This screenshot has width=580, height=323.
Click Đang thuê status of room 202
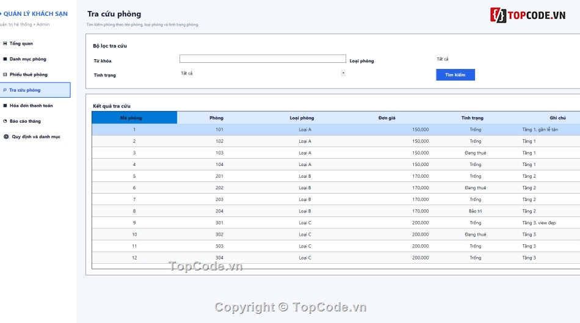[x=476, y=187]
